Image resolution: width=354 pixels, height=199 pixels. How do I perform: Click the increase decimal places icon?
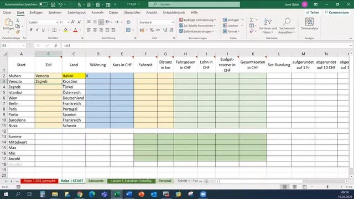[x=165, y=30]
